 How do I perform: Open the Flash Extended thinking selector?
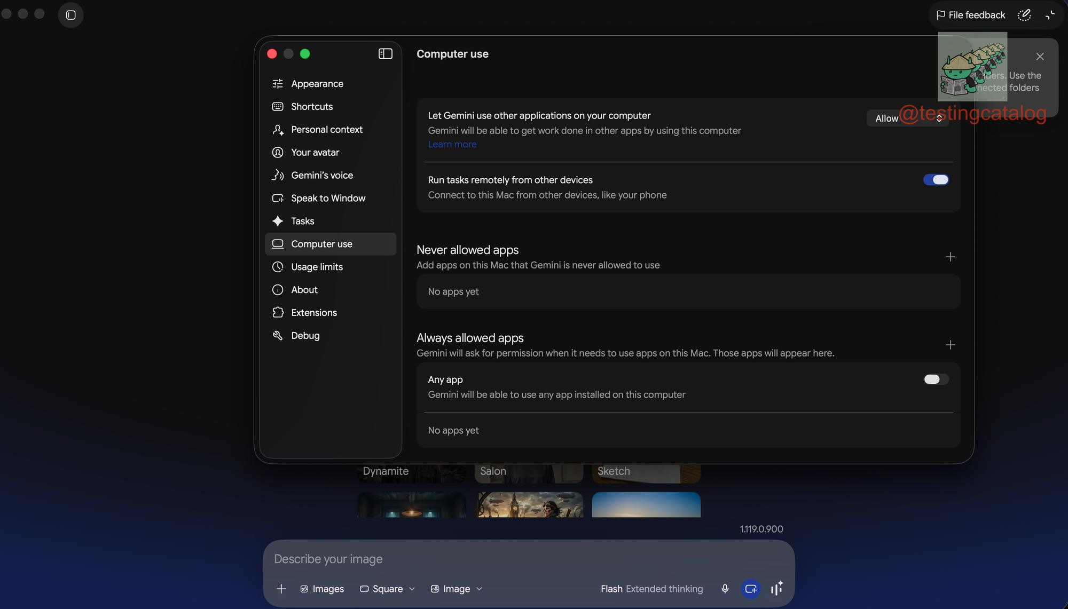coord(651,589)
